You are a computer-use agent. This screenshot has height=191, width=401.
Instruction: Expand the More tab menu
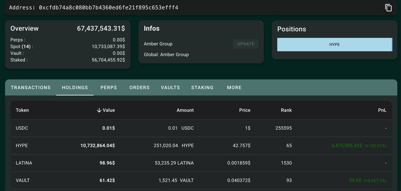[x=234, y=88]
